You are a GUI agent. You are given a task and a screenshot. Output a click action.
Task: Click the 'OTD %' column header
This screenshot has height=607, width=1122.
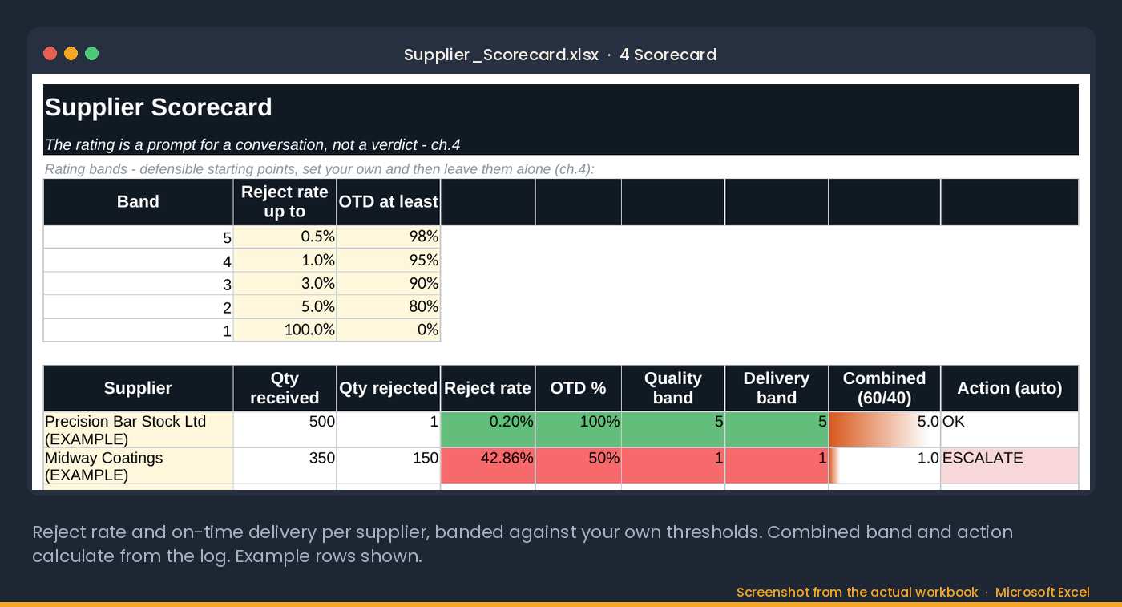[578, 388]
